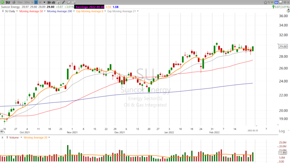This screenshot has height=163, width=290.
Task: Click the 2022-02-25 date label
Action: 253,130
